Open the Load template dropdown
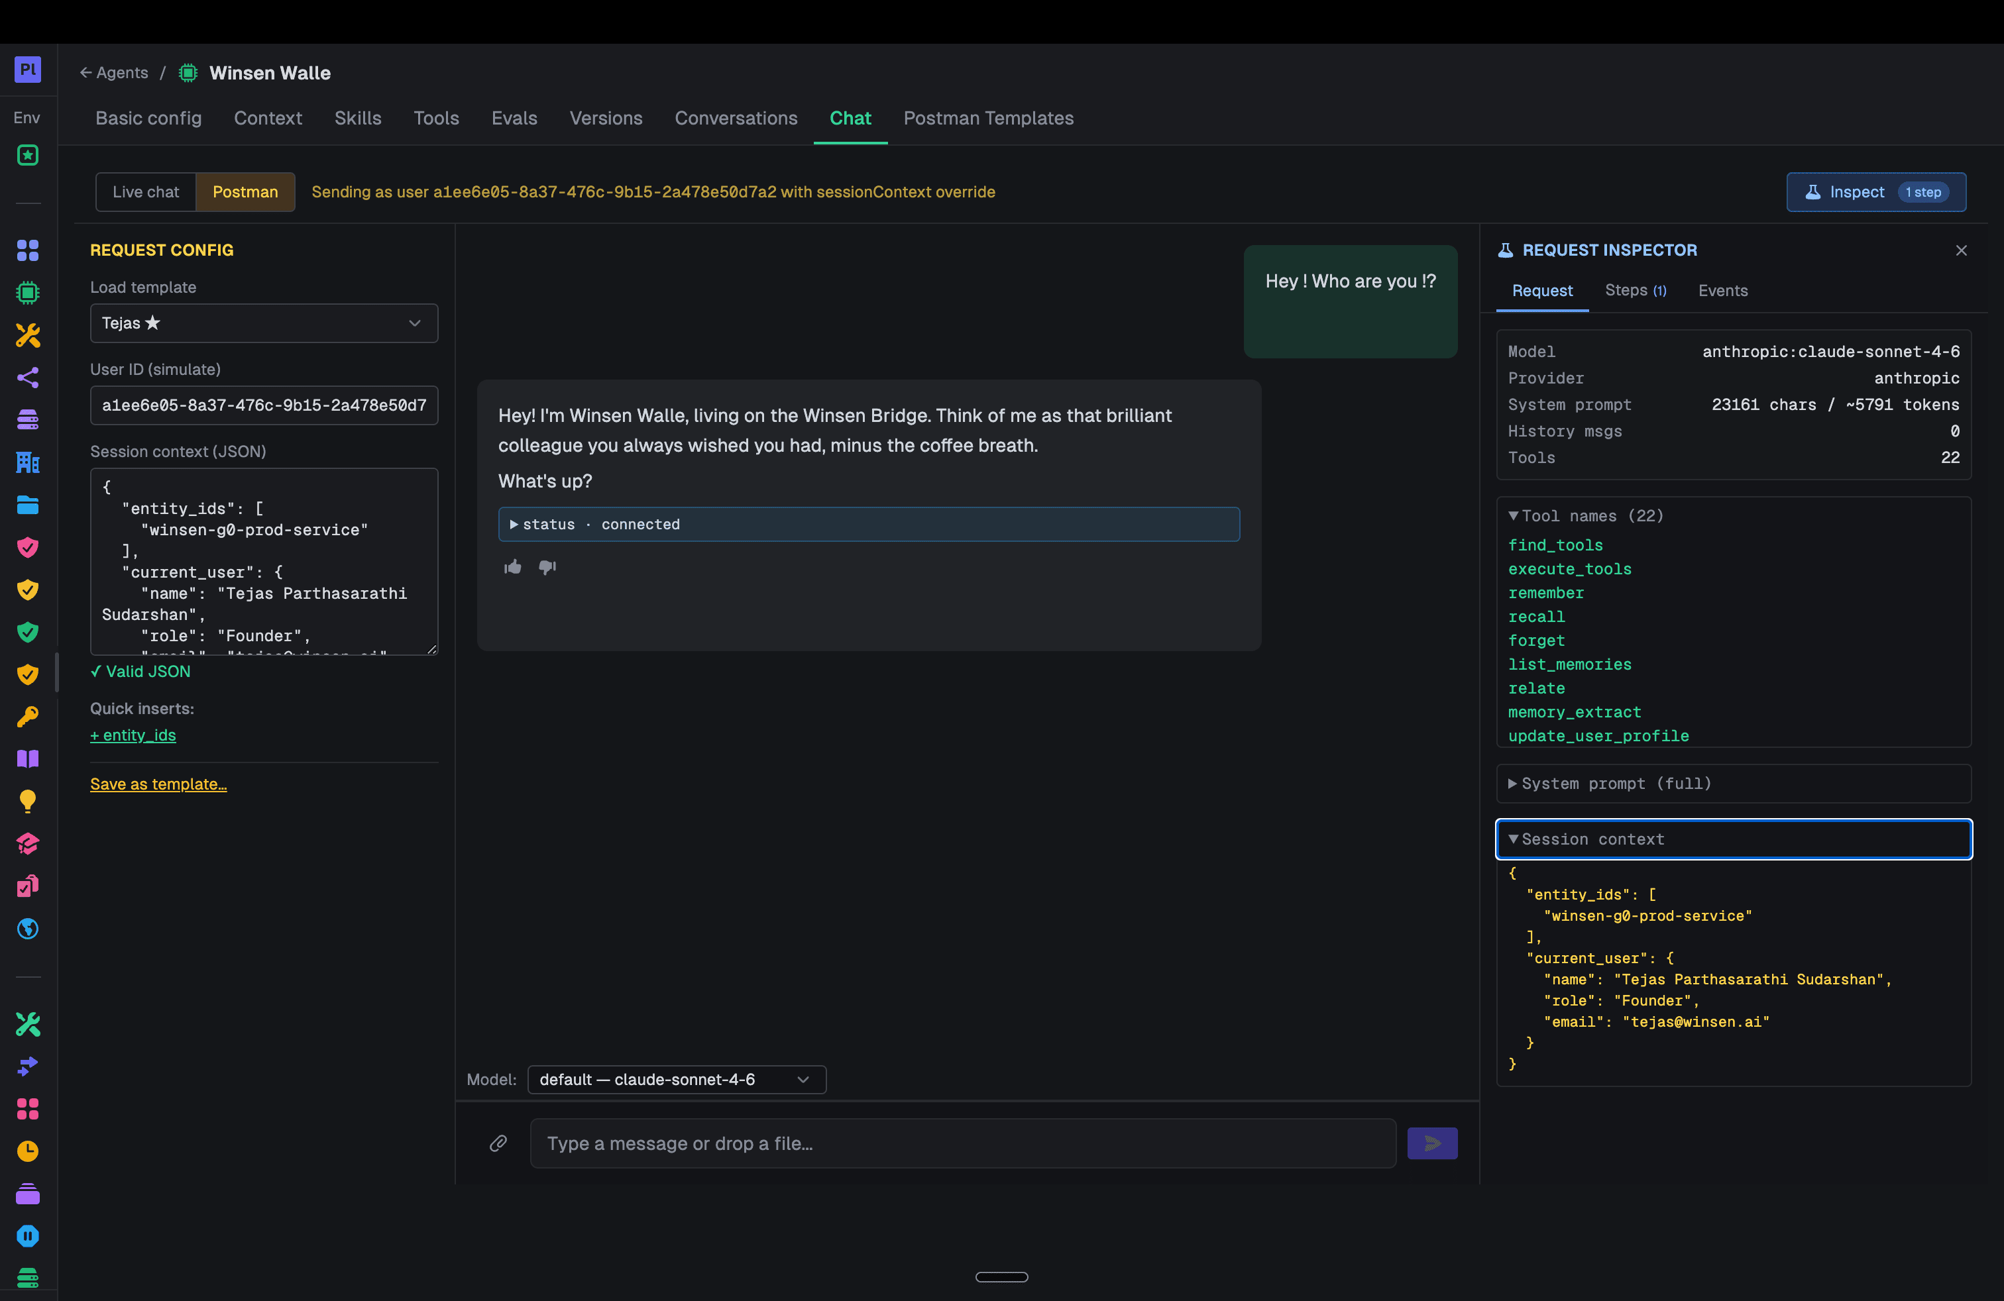This screenshot has width=2004, height=1301. 264,323
